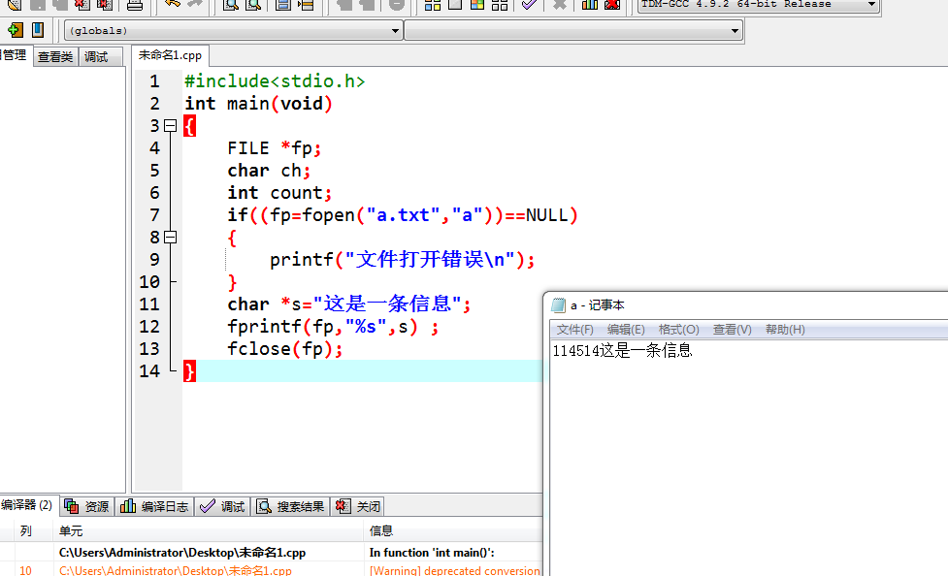Viewport: 948px width, 576px height.
Task: Click the orange warning row file path
Action: coord(176,570)
